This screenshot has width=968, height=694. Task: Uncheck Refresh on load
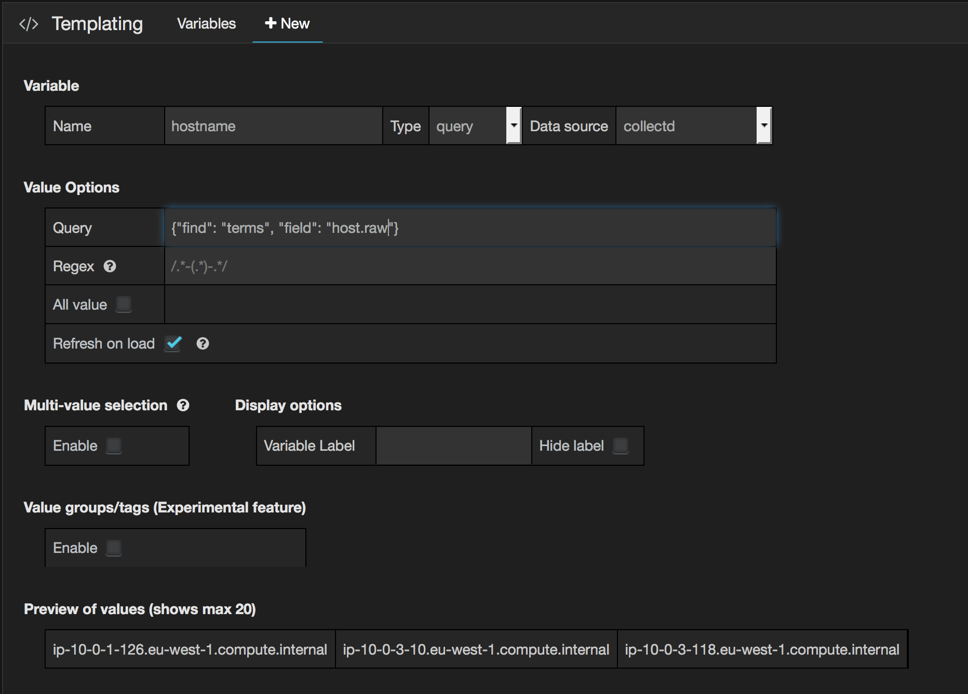coord(173,343)
